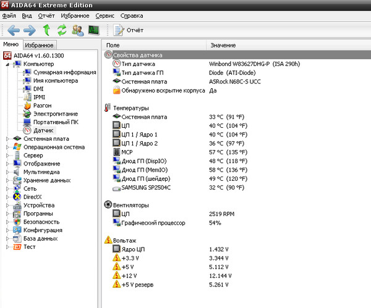371x308 pixels.
Task: Select the Портативный ПК tree item
Action: [x=55, y=122]
